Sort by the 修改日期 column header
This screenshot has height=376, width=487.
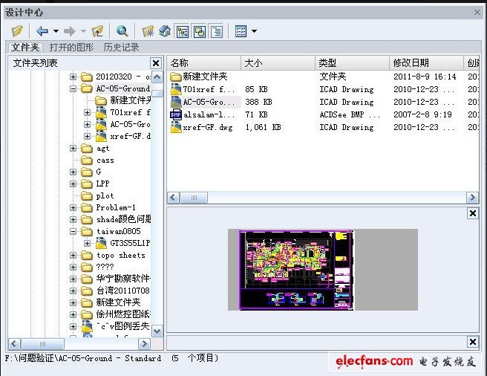(x=425, y=63)
